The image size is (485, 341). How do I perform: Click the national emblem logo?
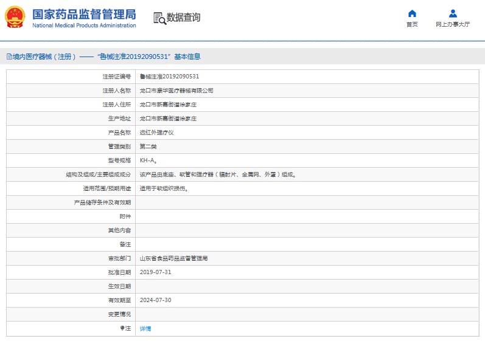pyautogui.click(x=15, y=17)
